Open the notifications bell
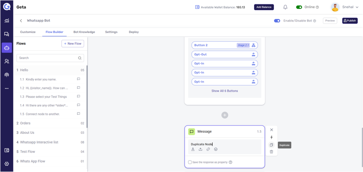 point(285,7)
